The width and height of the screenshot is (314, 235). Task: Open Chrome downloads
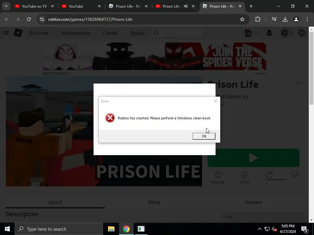(x=285, y=19)
